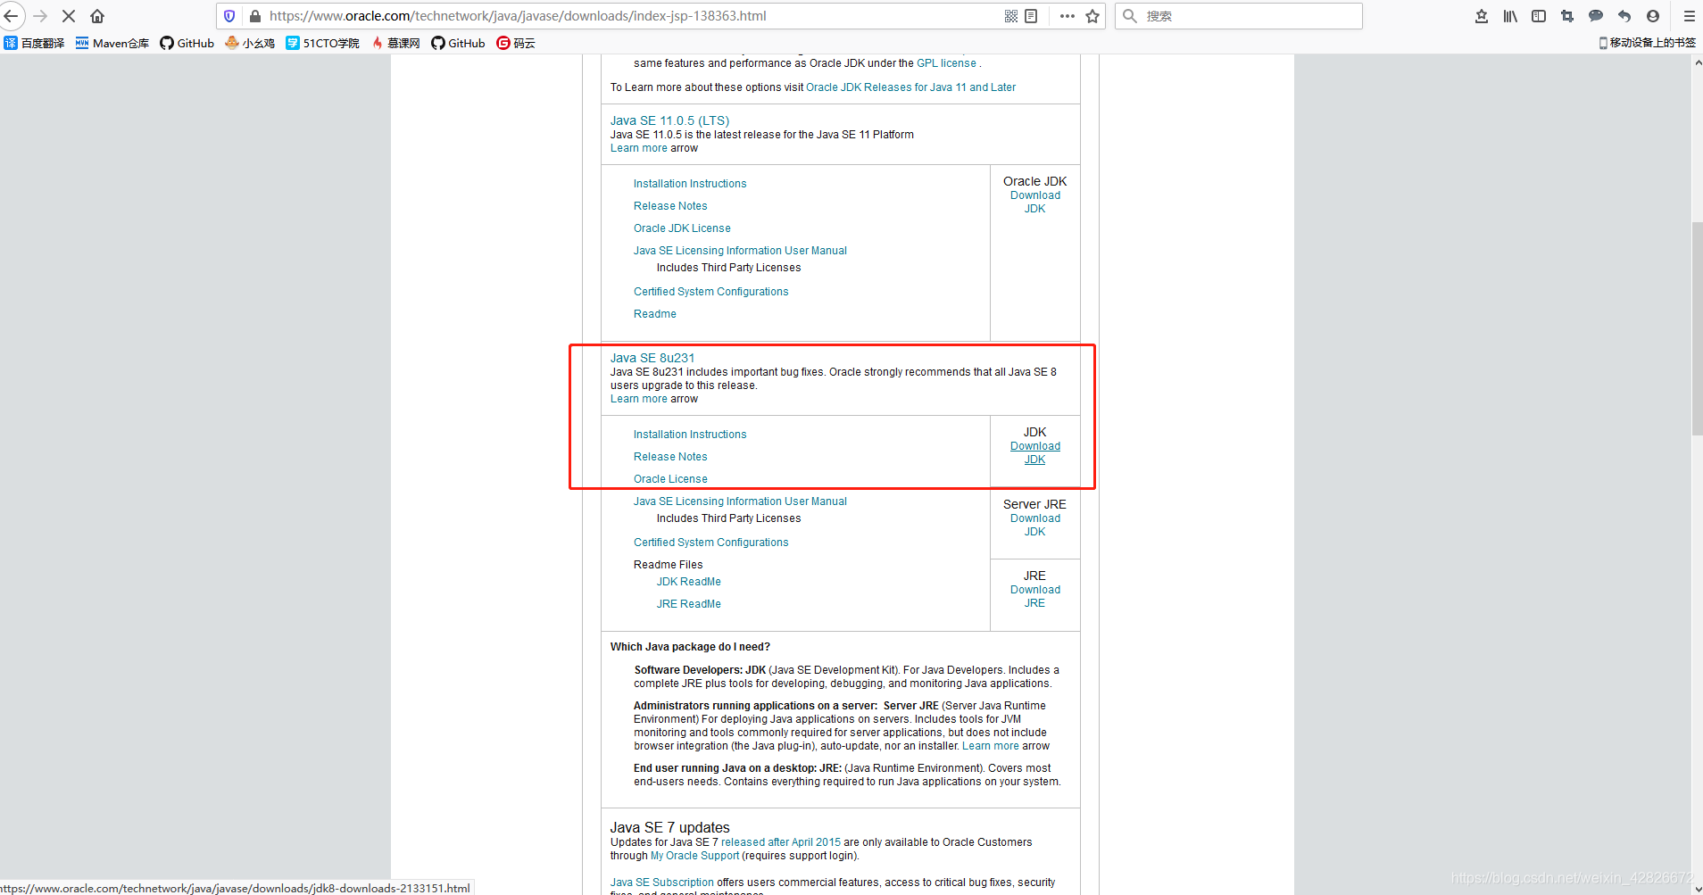The height and width of the screenshot is (895, 1703).
Task: Bookmark this page with the star
Action: coord(1092,16)
